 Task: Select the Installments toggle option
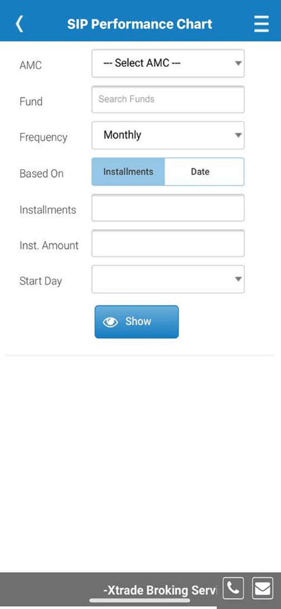128,172
